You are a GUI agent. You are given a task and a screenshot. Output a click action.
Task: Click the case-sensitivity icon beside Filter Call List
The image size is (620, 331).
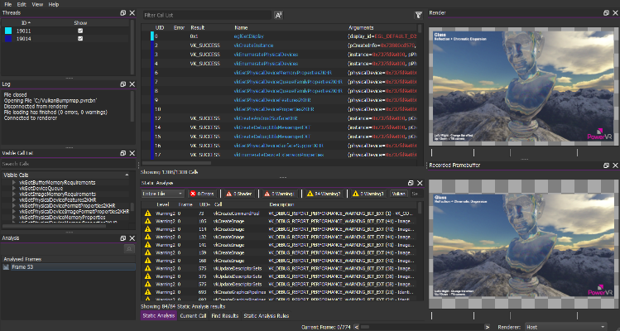tap(278, 15)
